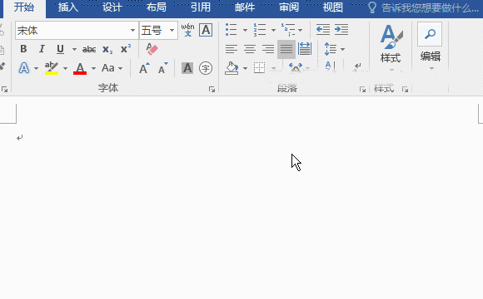Apply distributed alignment
Screen dimensions: 483x299
point(305,49)
